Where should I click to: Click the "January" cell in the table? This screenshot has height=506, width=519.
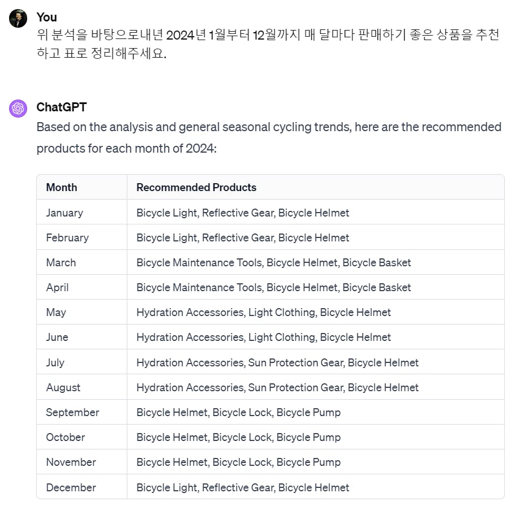click(65, 213)
